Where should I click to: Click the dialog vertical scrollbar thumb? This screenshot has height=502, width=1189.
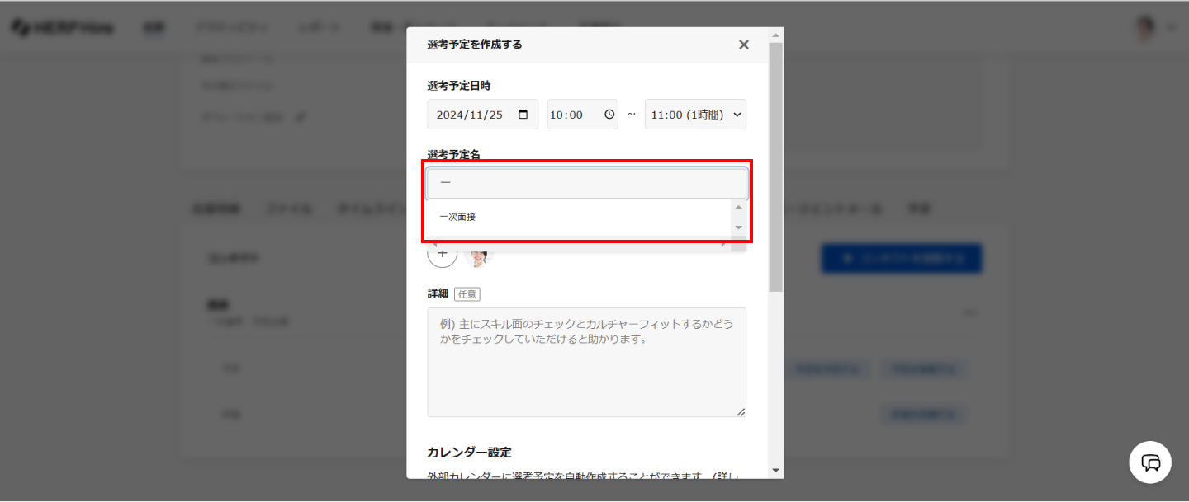click(775, 167)
